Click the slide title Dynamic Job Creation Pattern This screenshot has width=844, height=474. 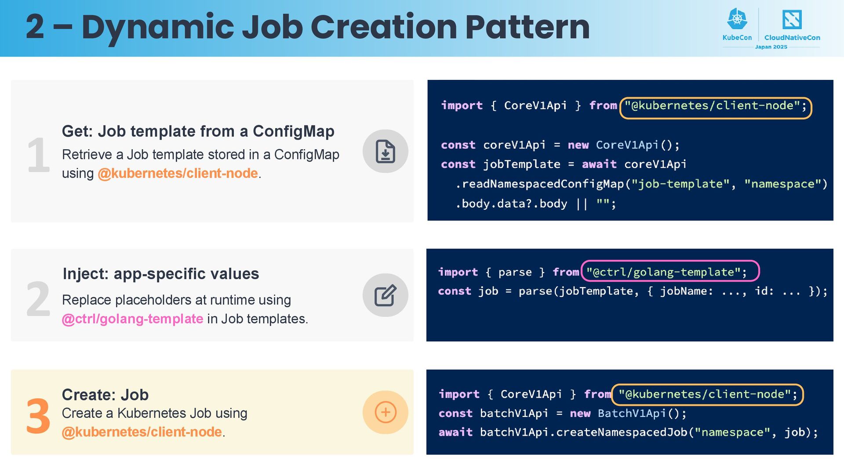pos(308,27)
